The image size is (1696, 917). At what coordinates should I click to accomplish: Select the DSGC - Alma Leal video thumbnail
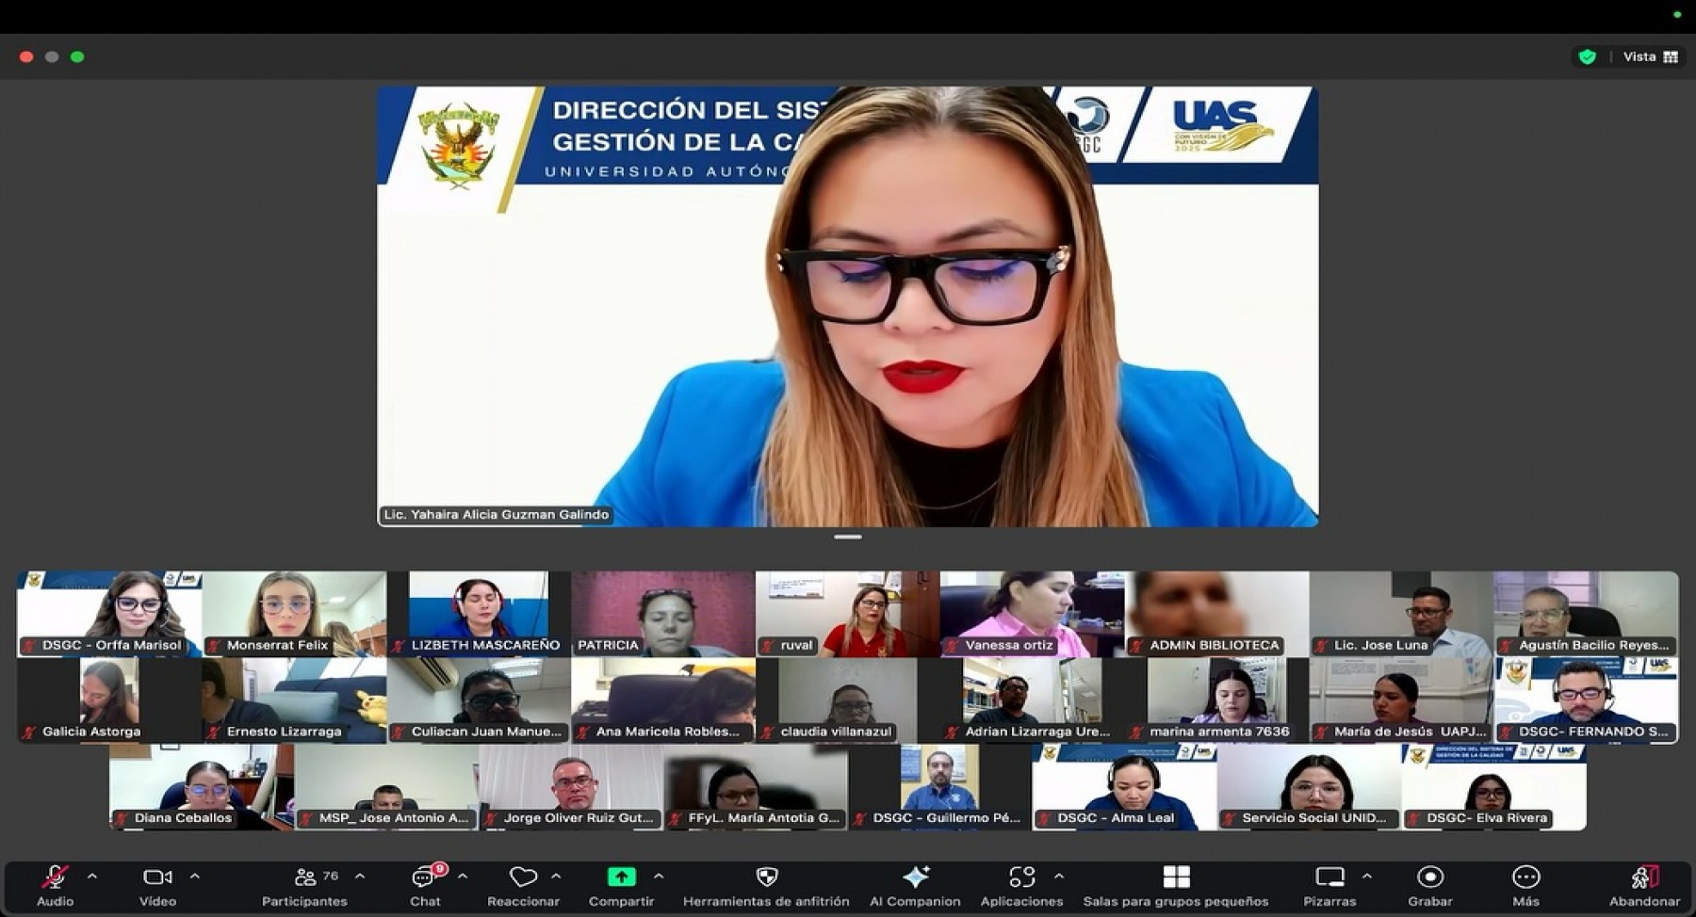coord(1124,787)
